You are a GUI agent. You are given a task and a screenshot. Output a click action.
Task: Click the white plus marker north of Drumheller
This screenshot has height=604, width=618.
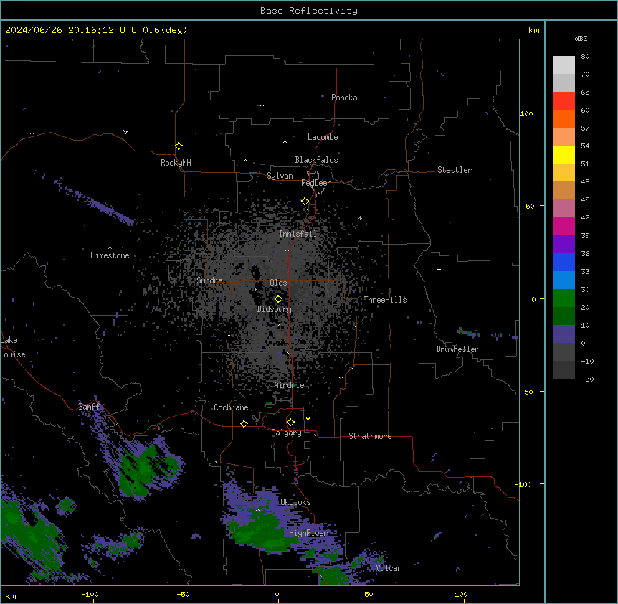(x=439, y=269)
